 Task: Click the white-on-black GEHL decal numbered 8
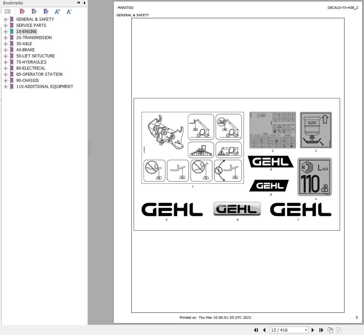[x=270, y=161]
